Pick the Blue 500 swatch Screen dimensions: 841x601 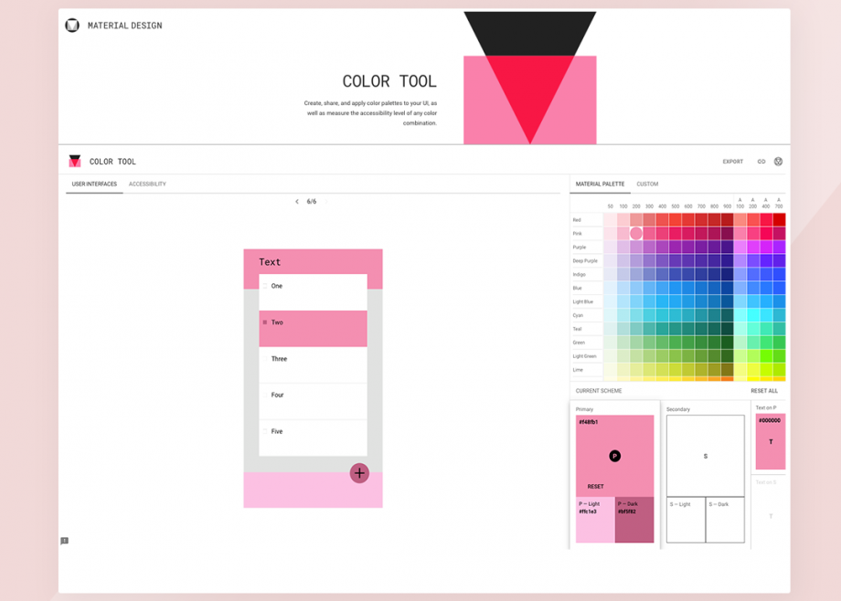point(676,288)
